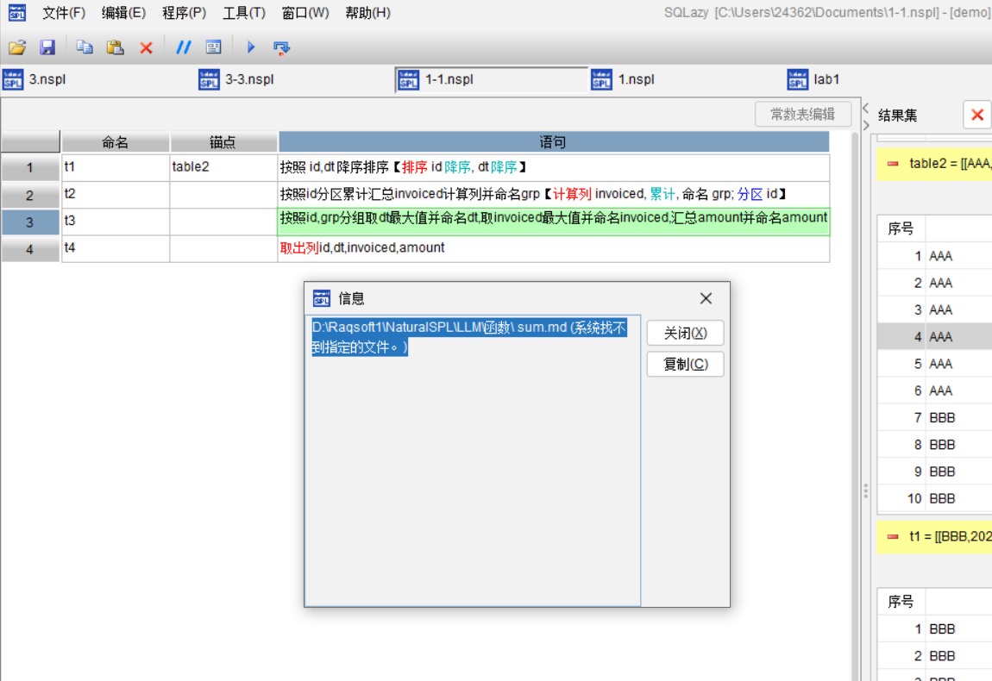The height and width of the screenshot is (681, 992).
Task: Click the save disk icon
Action: [47, 47]
